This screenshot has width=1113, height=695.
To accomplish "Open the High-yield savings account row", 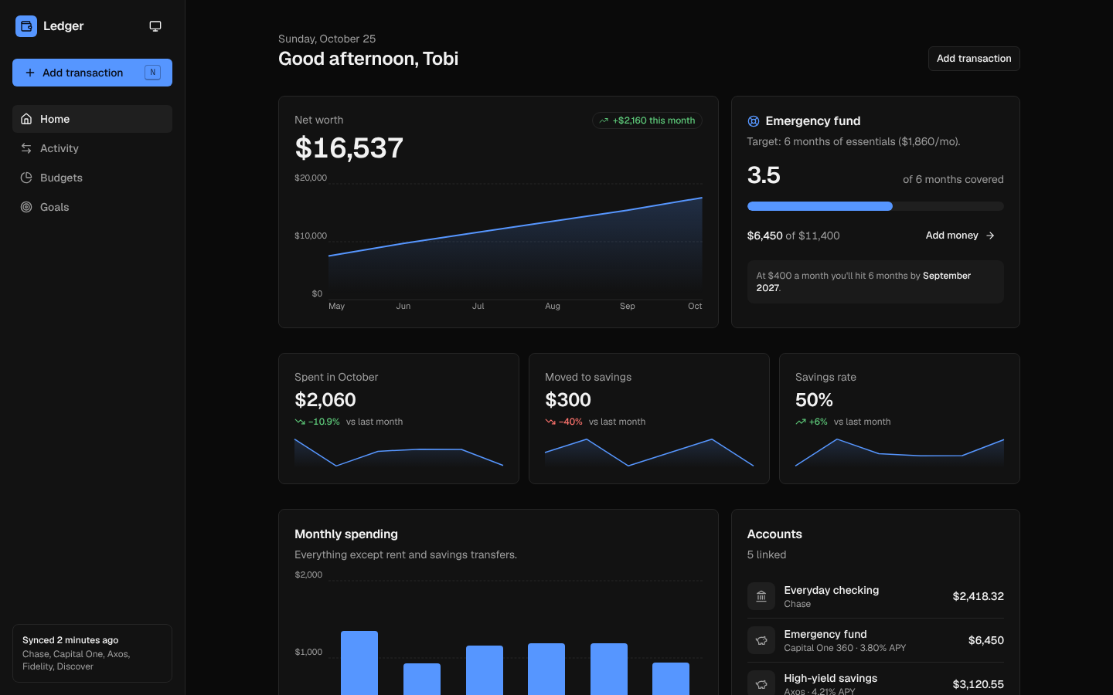I will [876, 680].
